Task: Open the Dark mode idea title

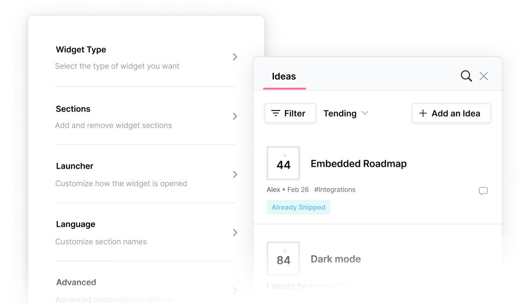Action: (336, 259)
